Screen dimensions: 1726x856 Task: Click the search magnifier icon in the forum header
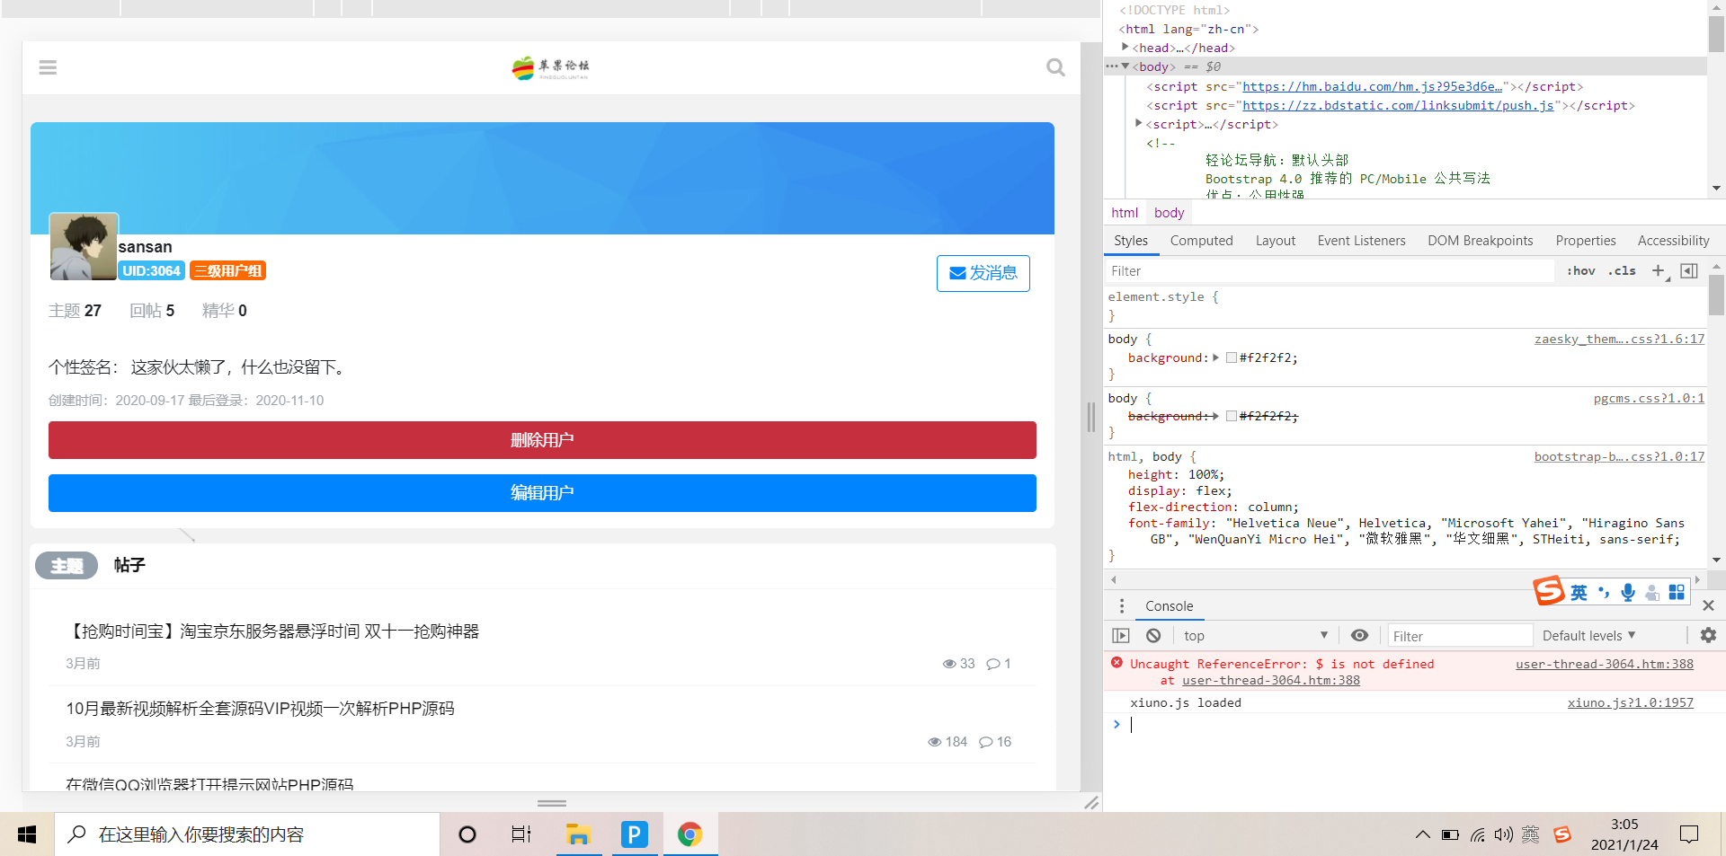click(x=1056, y=67)
